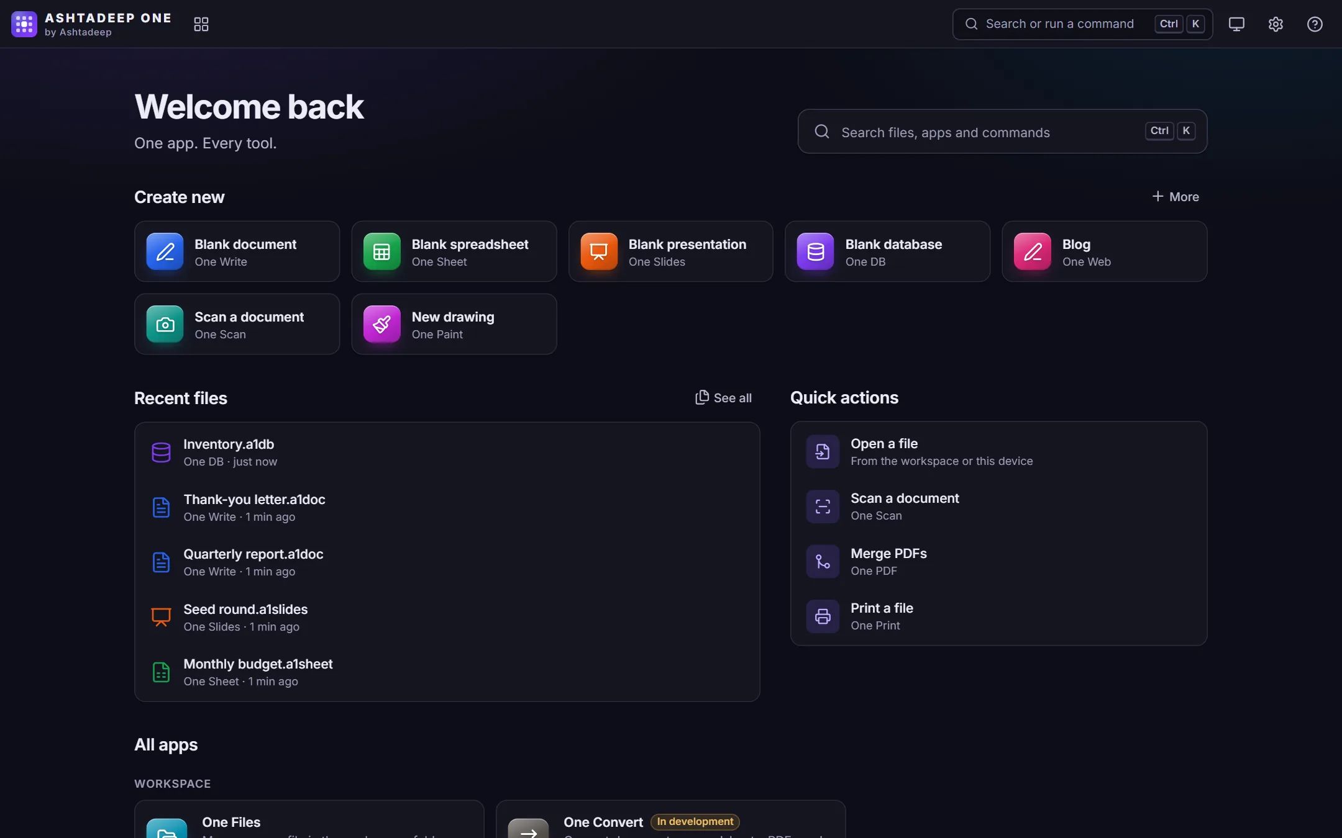Click the New drawing paintbrush icon

tap(381, 324)
